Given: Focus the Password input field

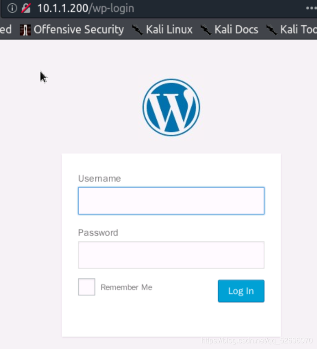Looking at the screenshot, I should pos(171,255).
